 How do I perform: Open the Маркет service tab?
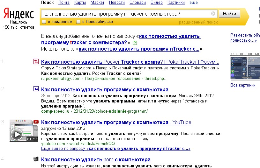(x=97, y=3)
